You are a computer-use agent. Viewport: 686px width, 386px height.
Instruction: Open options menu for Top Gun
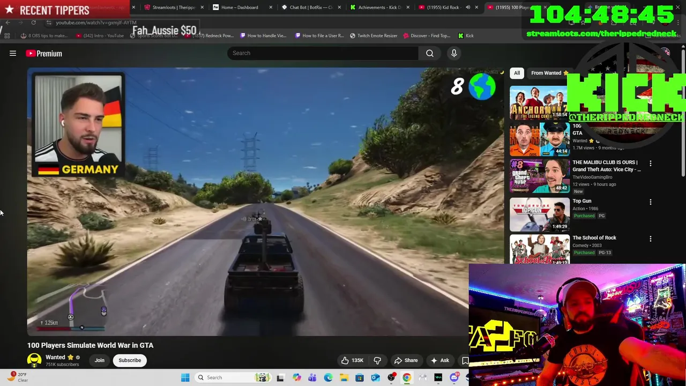click(651, 202)
